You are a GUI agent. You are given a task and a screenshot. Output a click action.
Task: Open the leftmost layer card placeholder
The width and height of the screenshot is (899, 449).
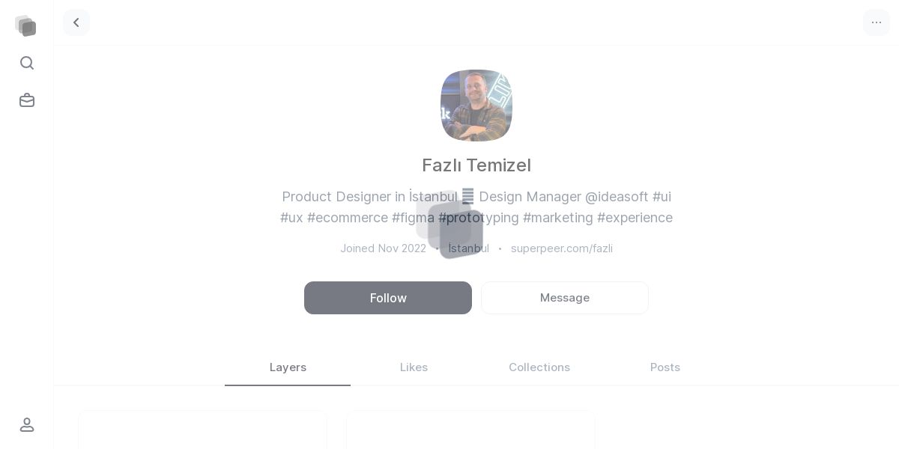click(x=202, y=430)
